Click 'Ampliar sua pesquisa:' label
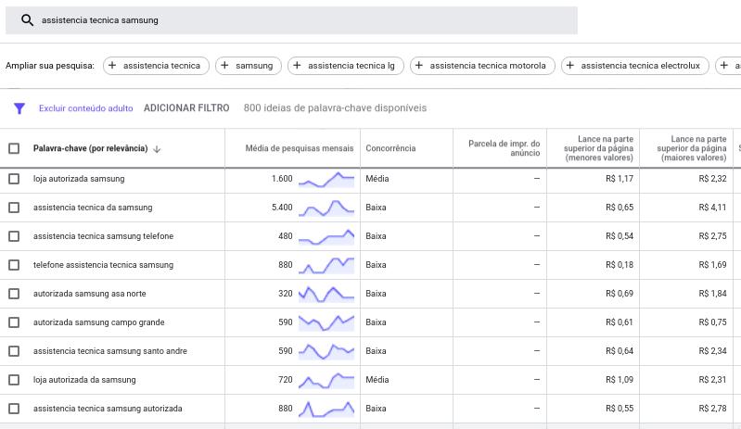This screenshot has width=741, height=429. (x=50, y=66)
